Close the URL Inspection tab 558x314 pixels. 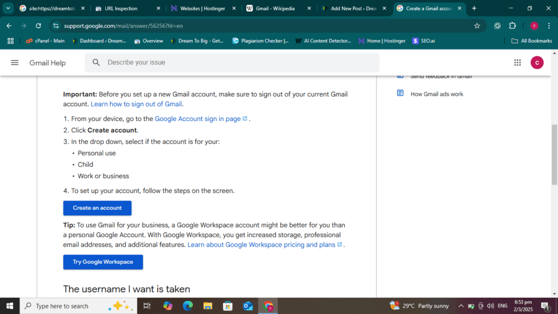[x=159, y=8]
